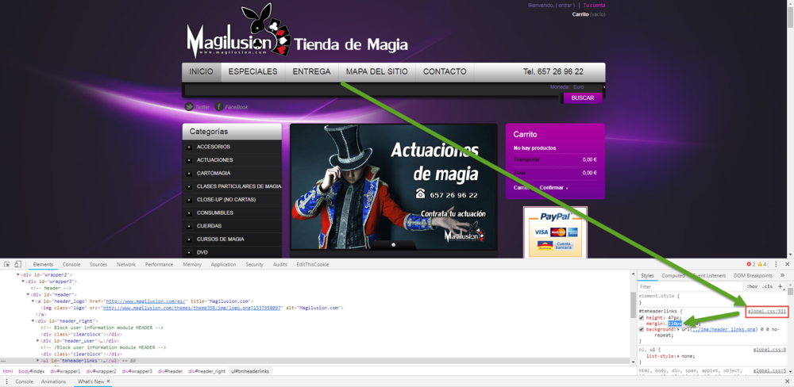Click arrow icon beside CARTOMAGIA category
The height and width of the screenshot is (387, 794).
click(x=189, y=174)
